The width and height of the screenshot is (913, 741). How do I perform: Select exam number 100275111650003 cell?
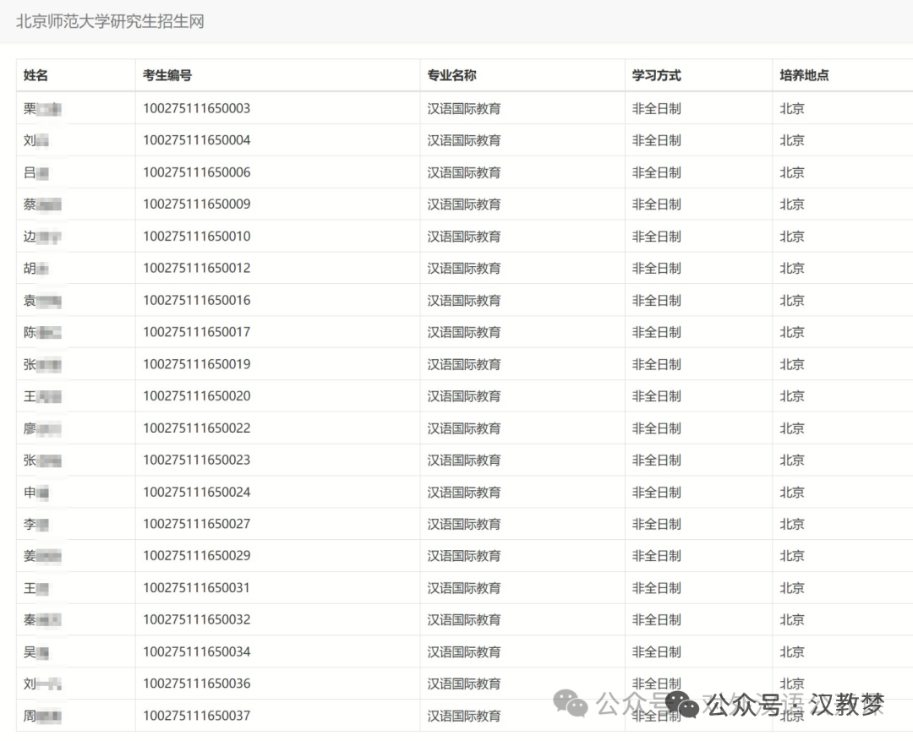click(196, 108)
